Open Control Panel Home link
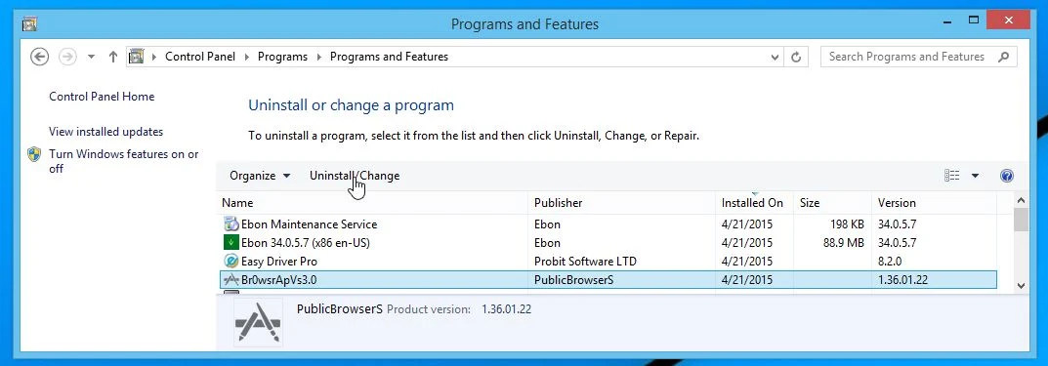 pos(102,97)
